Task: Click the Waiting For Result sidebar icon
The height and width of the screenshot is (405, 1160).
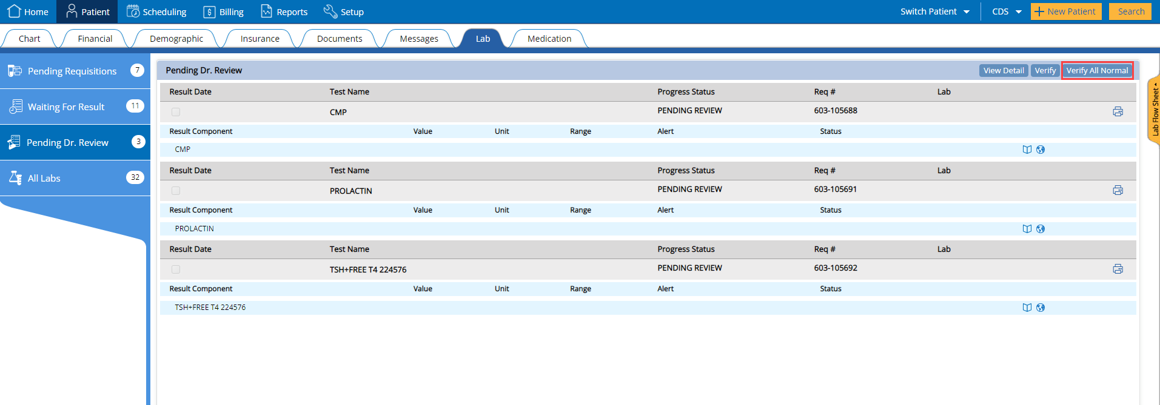Action: click(16, 107)
